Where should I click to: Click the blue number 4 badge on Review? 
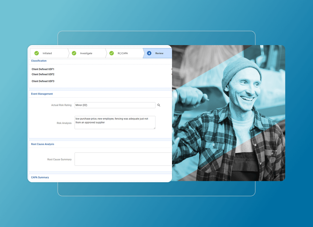pyautogui.click(x=149, y=53)
